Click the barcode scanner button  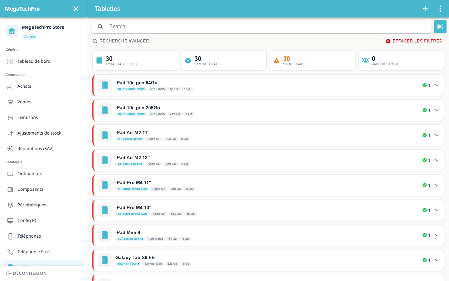(x=440, y=27)
